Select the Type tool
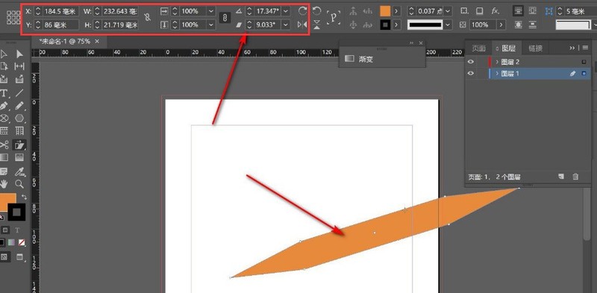The image size is (597, 293). coord(4,92)
